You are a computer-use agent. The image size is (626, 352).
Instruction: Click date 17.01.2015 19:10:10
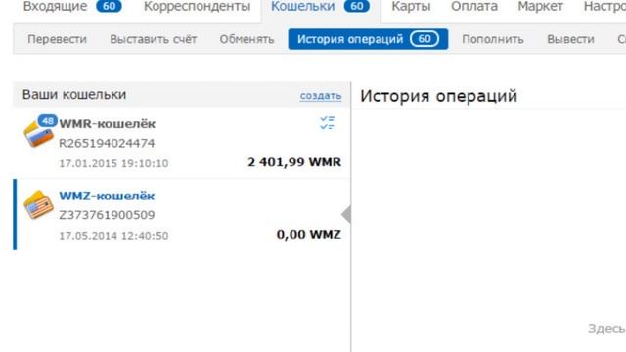coord(113,163)
